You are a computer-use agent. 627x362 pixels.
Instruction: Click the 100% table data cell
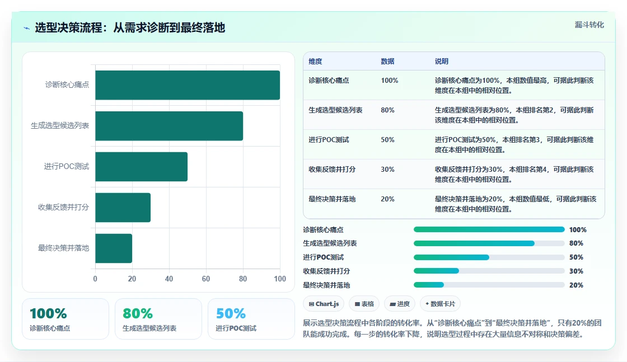(x=390, y=81)
